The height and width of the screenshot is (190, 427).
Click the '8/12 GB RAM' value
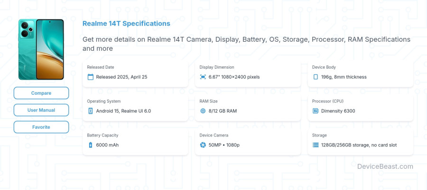(x=223, y=111)
